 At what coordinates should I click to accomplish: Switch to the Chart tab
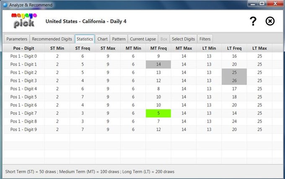click(103, 39)
